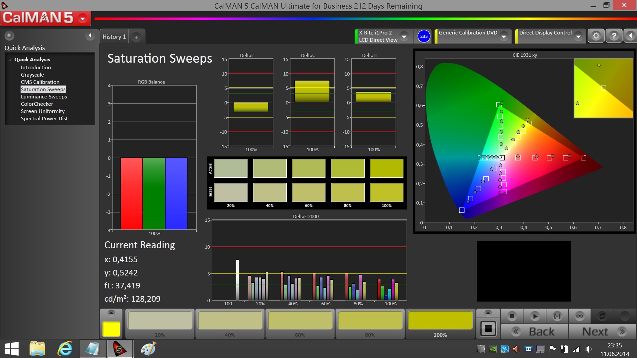637x358 pixels.
Task: Click the single read bracket icon
Action: [557, 316]
